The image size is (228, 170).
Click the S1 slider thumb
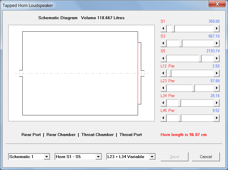(x=173, y=28)
